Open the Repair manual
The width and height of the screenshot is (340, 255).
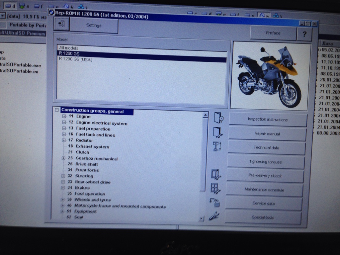point(267,134)
